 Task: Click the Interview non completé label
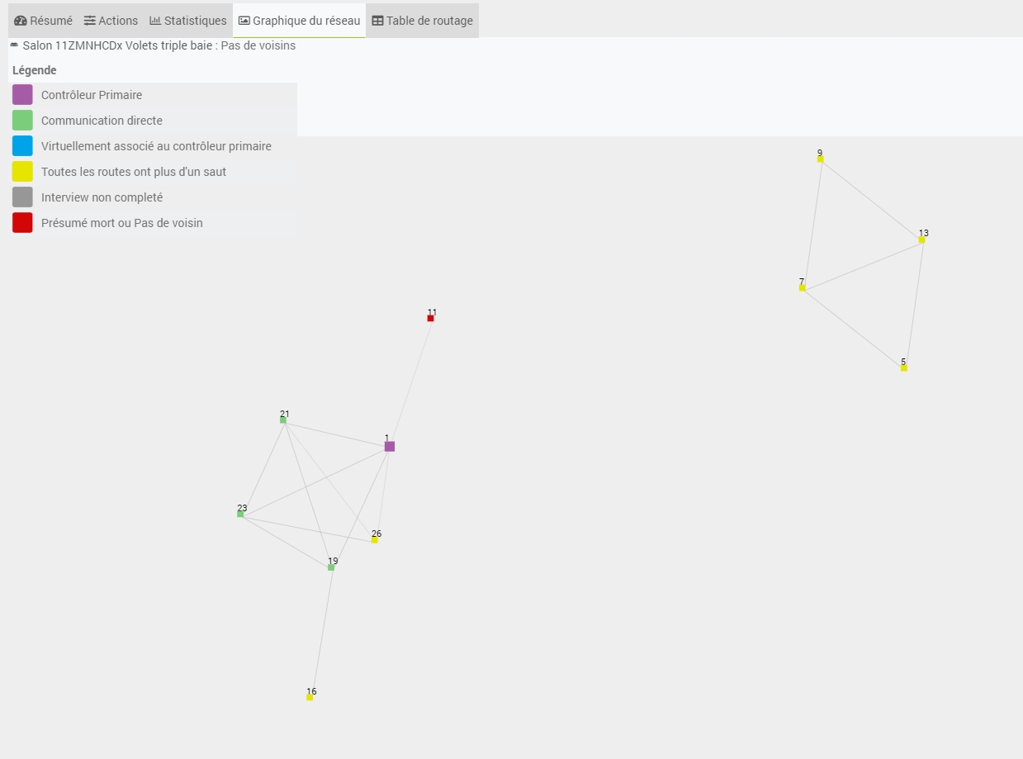pos(102,197)
